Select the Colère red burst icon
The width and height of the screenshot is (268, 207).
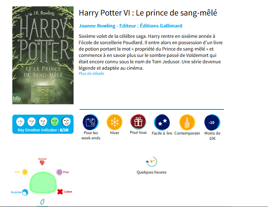(60, 192)
